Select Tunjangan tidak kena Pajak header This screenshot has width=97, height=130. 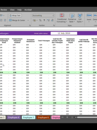pos(70,41)
